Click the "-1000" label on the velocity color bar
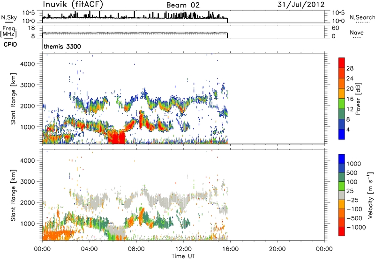 tap(356, 227)
